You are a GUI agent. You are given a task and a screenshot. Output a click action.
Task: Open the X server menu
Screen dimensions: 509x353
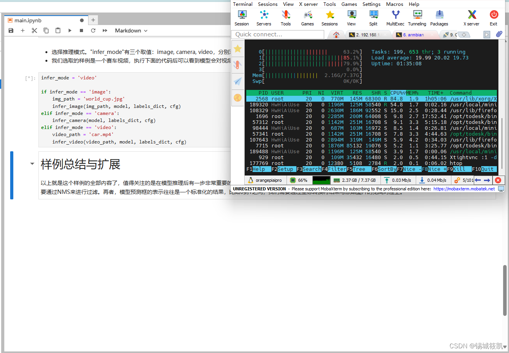309,4
